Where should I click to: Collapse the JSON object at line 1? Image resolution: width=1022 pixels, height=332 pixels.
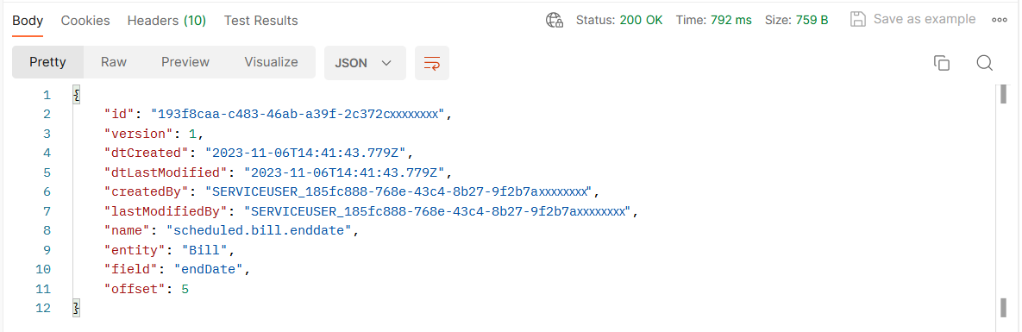click(x=76, y=95)
